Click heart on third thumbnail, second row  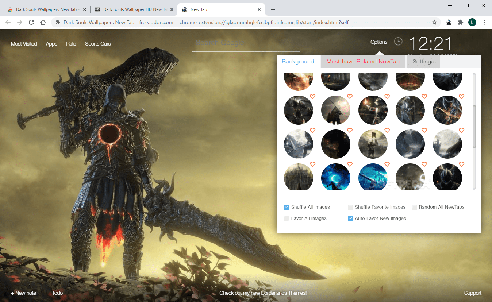(x=387, y=97)
